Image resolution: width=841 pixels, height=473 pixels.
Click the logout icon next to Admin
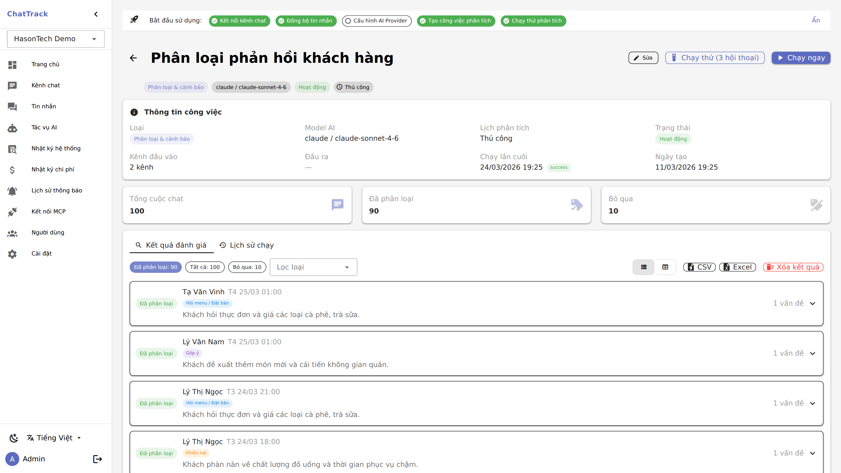coord(97,459)
